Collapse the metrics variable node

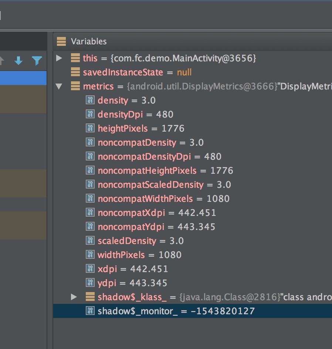(x=59, y=86)
